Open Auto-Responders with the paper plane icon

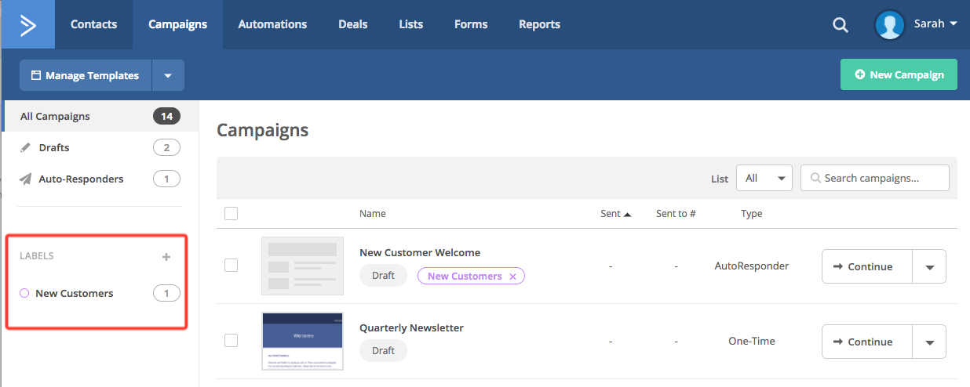(x=26, y=179)
